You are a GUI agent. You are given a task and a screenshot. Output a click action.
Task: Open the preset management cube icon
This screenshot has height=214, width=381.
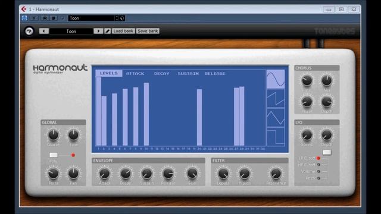(122, 18)
